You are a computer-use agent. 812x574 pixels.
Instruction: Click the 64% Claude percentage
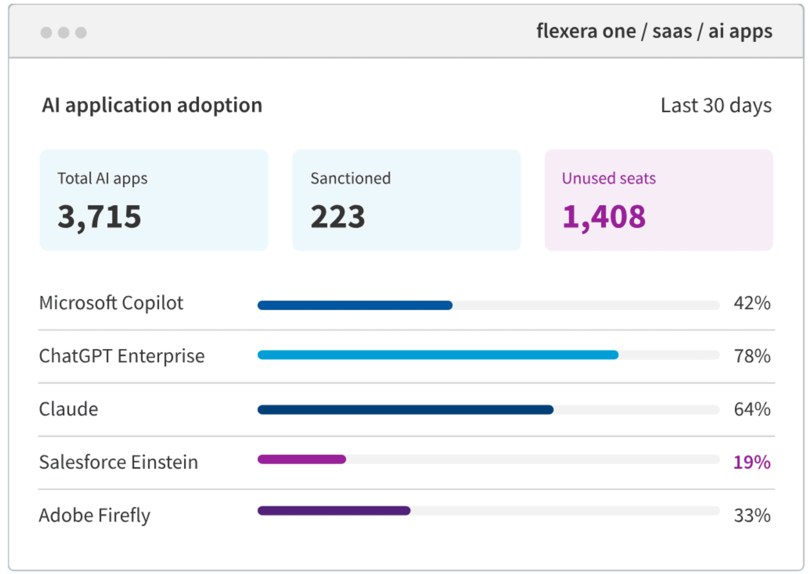(752, 409)
